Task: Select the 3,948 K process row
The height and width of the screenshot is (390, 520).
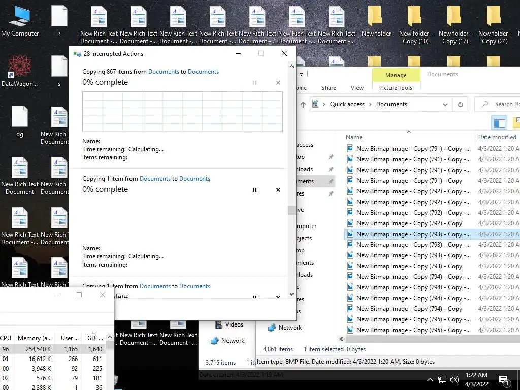Action: tap(53, 369)
